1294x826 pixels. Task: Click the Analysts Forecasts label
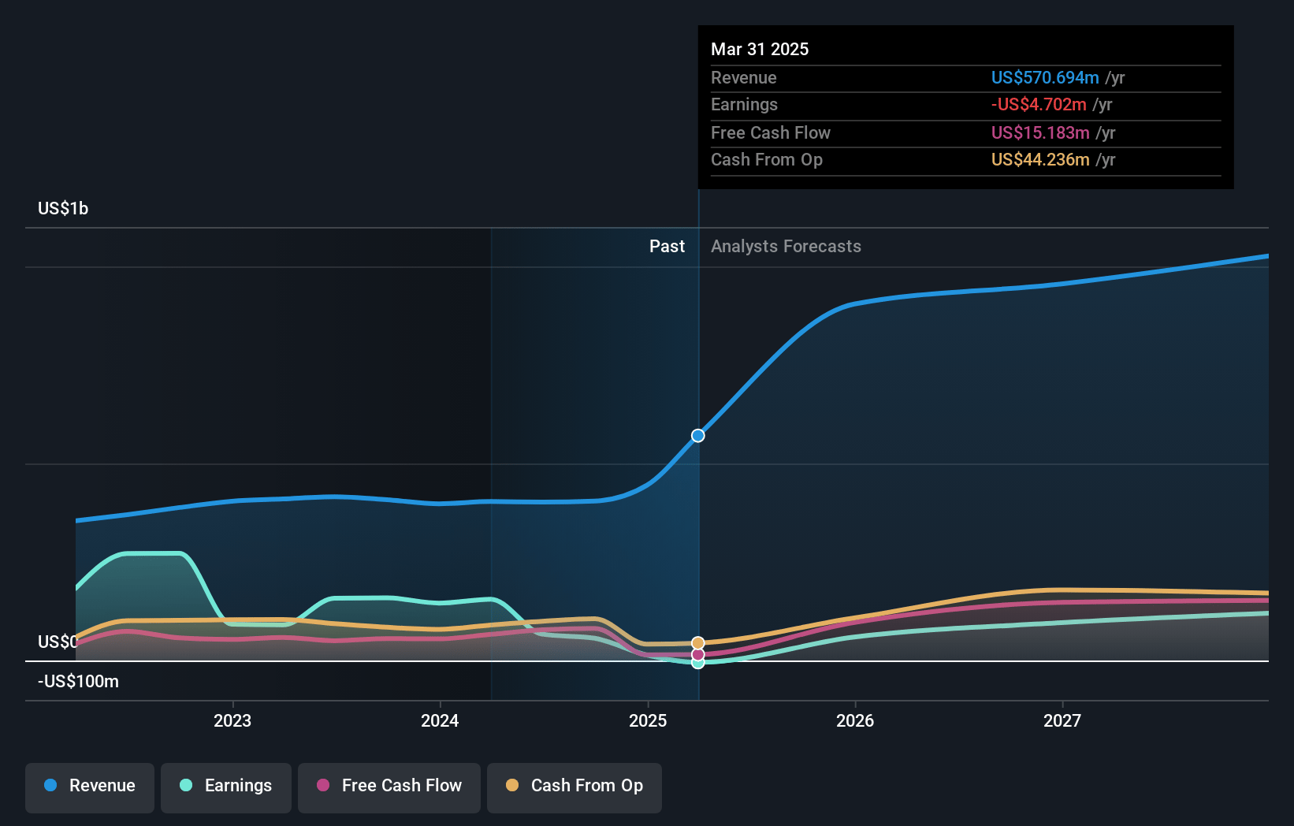(786, 246)
